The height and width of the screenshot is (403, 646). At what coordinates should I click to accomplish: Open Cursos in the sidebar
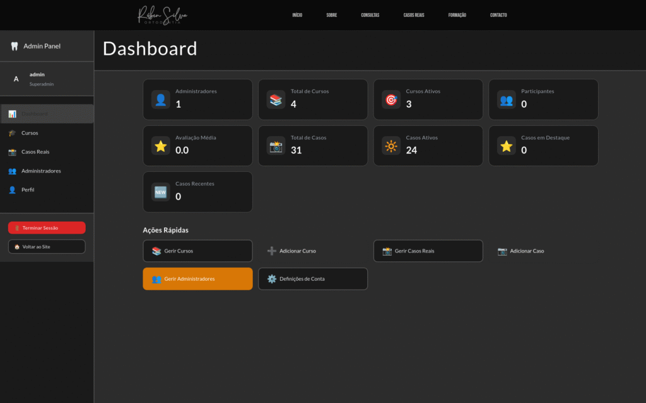[x=30, y=133]
